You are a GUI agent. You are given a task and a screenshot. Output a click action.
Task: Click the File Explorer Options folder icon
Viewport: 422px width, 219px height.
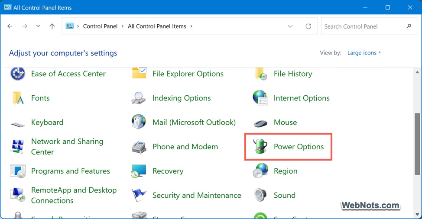tap(139, 73)
